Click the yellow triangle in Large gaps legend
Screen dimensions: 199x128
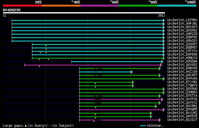25,126
